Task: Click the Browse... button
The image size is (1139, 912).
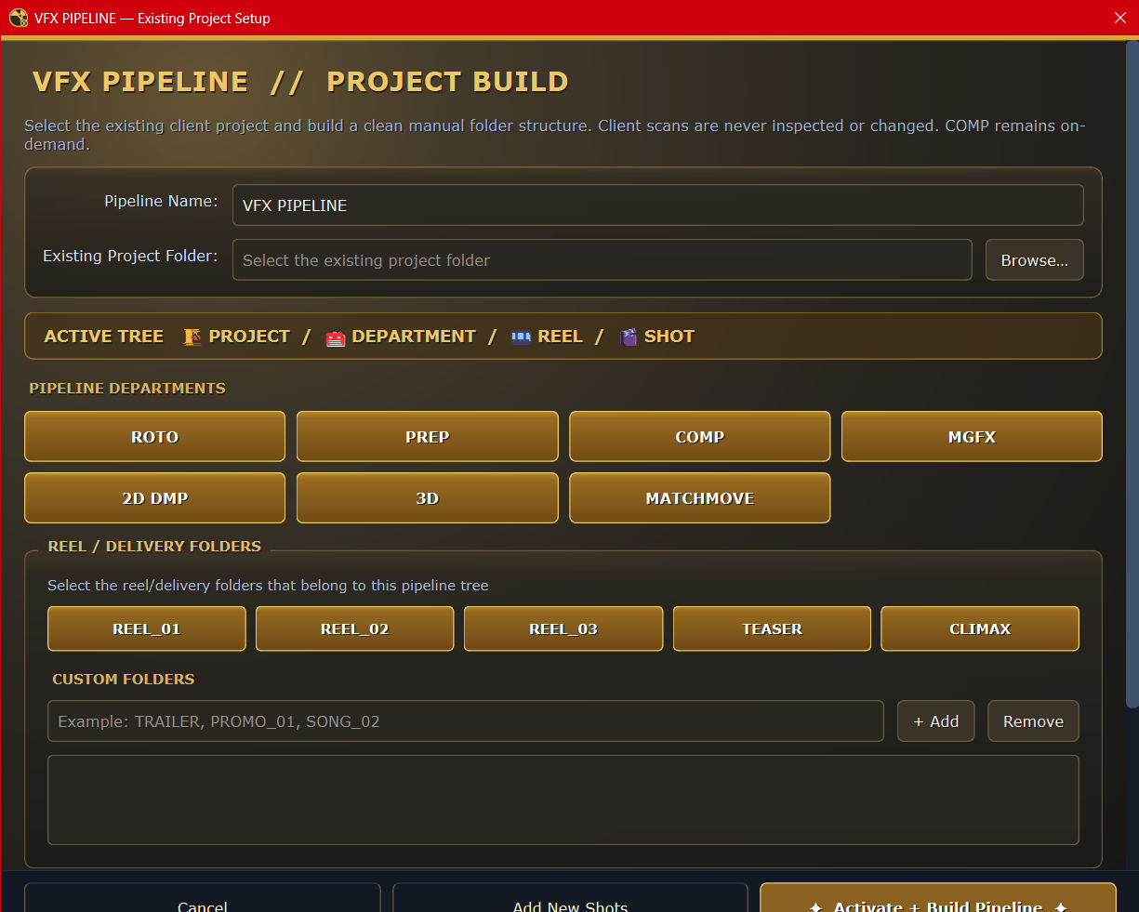Action: [x=1035, y=260]
